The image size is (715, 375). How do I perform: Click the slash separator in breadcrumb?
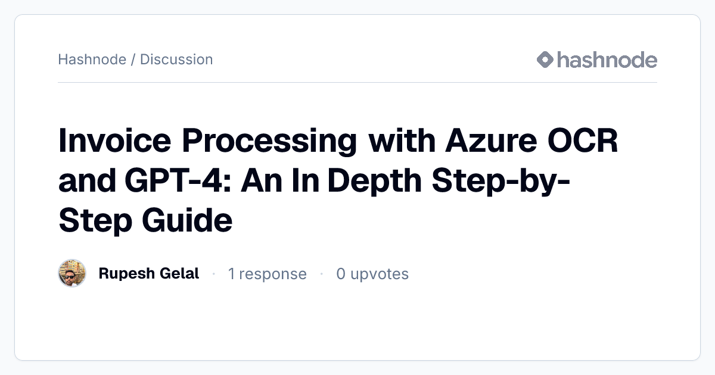point(133,60)
